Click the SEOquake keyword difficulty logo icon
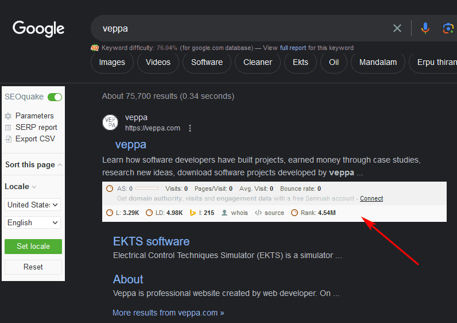Screen dimensions: 457x323 (x=95, y=48)
